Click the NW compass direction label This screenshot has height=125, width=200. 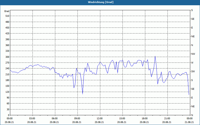point(193,54)
